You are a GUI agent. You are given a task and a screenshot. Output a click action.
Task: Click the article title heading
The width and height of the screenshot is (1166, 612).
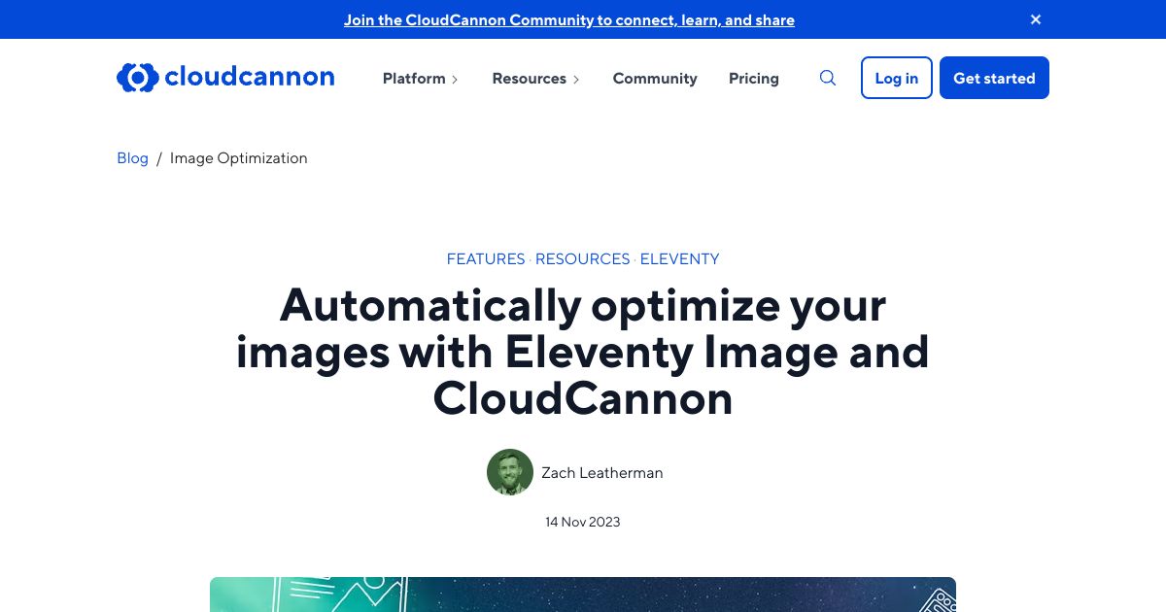583,352
